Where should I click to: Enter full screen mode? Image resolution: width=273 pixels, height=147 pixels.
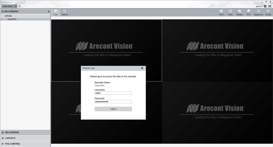point(270,6)
